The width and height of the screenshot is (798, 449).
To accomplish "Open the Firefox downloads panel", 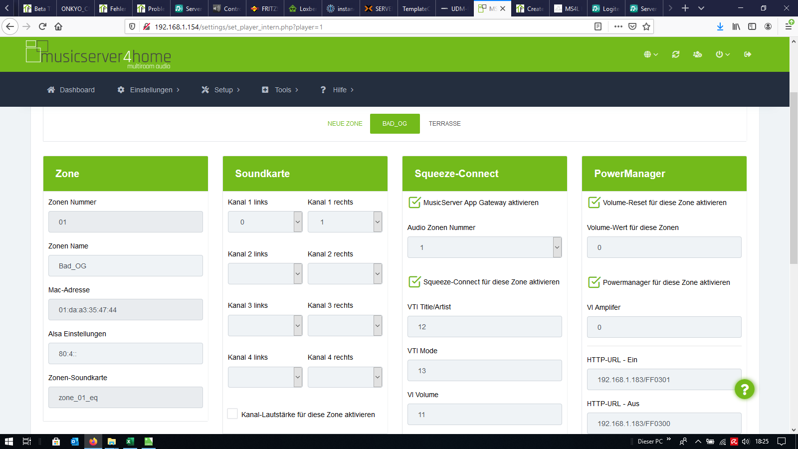I will 720,26.
